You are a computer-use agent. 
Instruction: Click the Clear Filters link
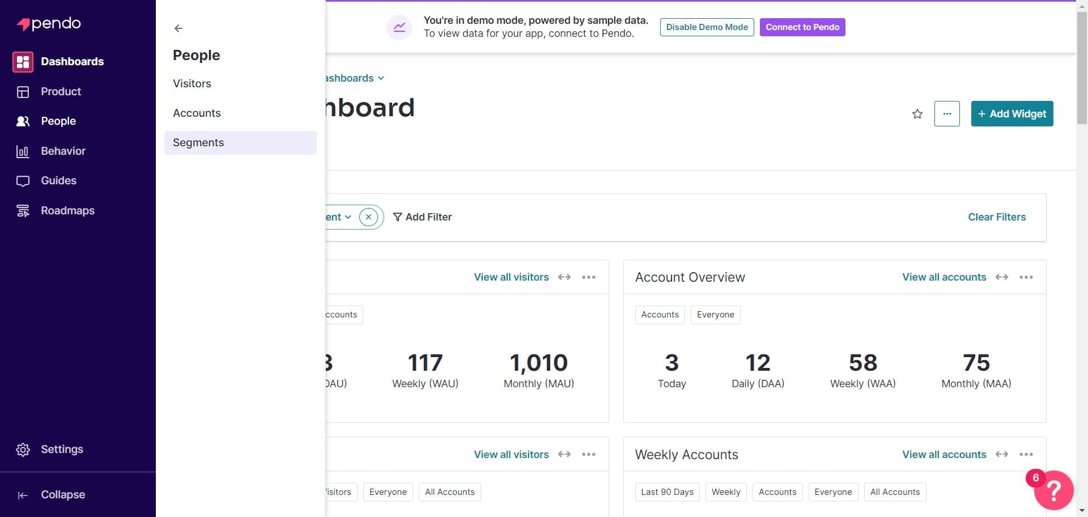(997, 217)
